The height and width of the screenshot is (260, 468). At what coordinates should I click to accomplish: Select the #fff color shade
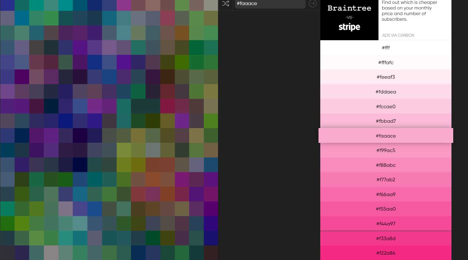coord(386,48)
